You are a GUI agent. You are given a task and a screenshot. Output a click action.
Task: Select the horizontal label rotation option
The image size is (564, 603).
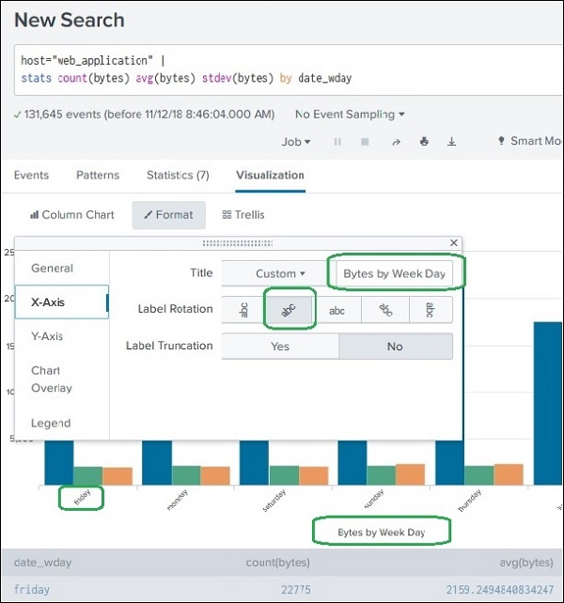(337, 310)
